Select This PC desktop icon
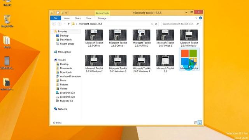249x140 pixels. click(7, 3)
